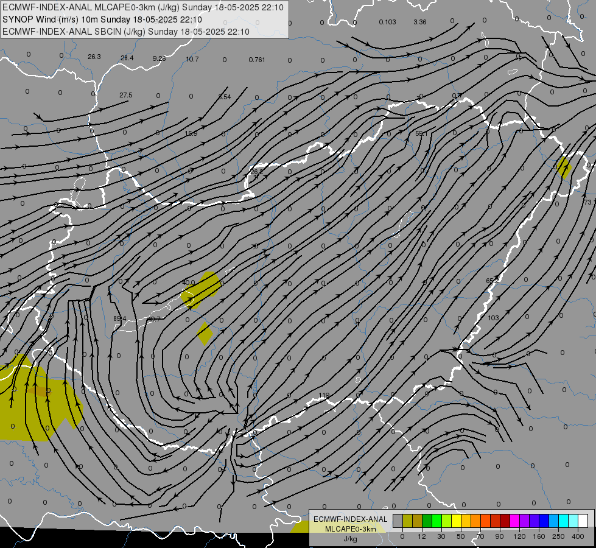Click the 15.9 value on the map
This screenshot has width=596, height=548.
[x=191, y=133]
